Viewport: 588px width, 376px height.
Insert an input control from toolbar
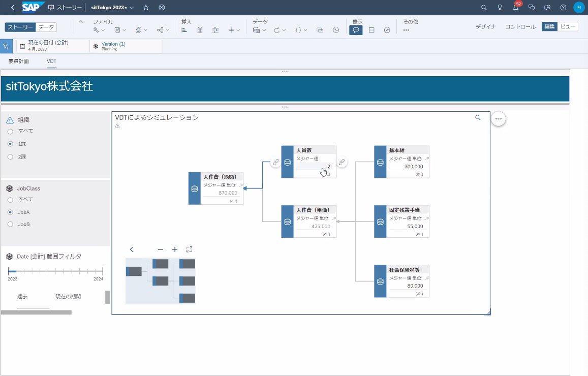[215, 30]
